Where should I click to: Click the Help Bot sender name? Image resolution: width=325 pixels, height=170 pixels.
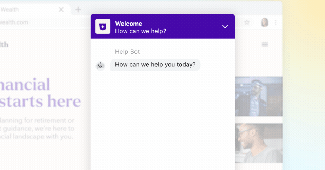pyautogui.click(x=127, y=52)
